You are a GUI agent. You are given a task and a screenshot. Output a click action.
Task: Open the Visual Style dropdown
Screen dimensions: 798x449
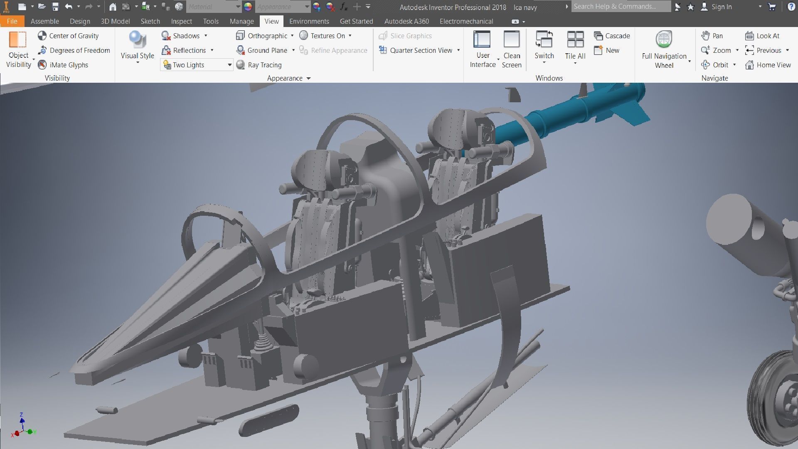click(137, 62)
